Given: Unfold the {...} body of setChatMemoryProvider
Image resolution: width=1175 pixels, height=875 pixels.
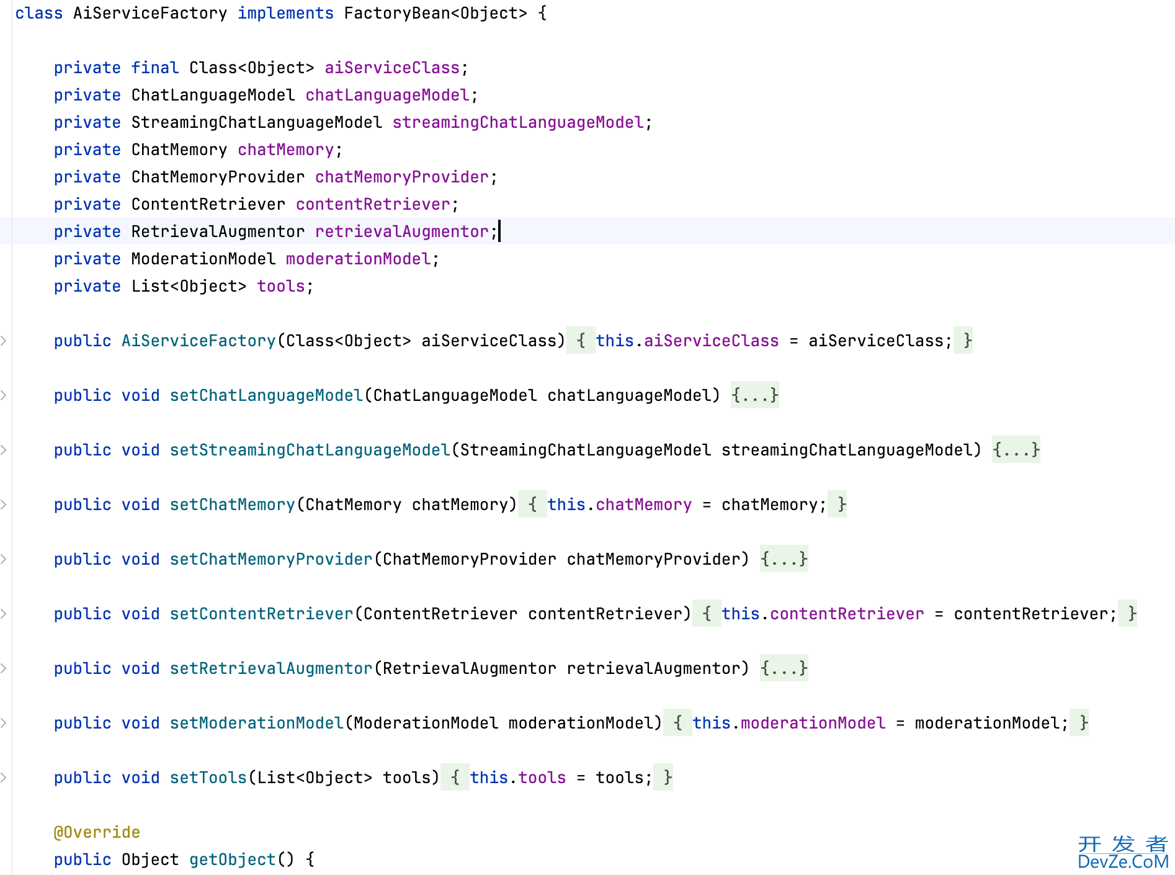Looking at the screenshot, I should (x=784, y=559).
